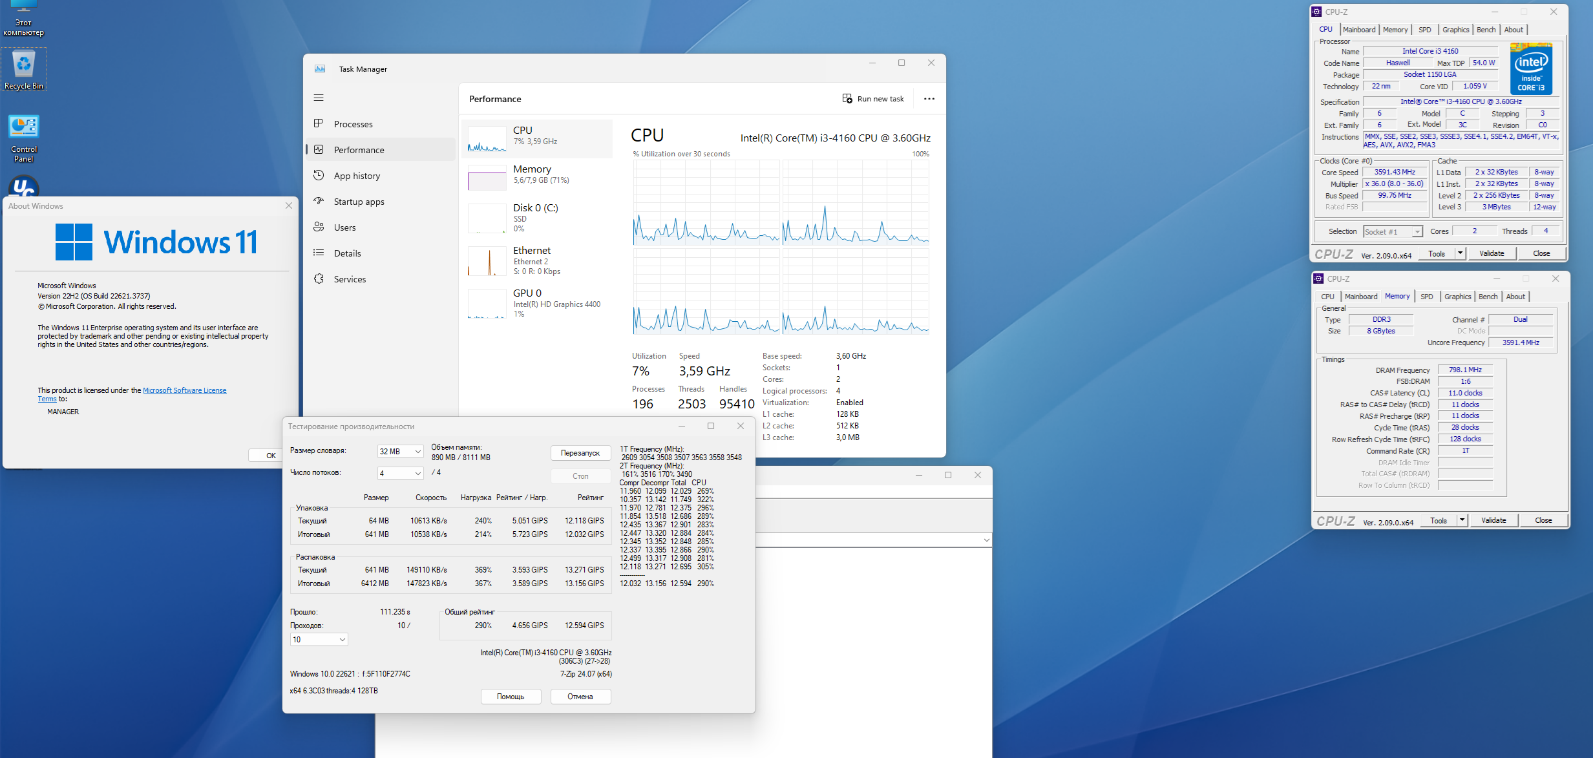Expand the dropdown in the background window
The image size is (1593, 758).
tap(986, 540)
